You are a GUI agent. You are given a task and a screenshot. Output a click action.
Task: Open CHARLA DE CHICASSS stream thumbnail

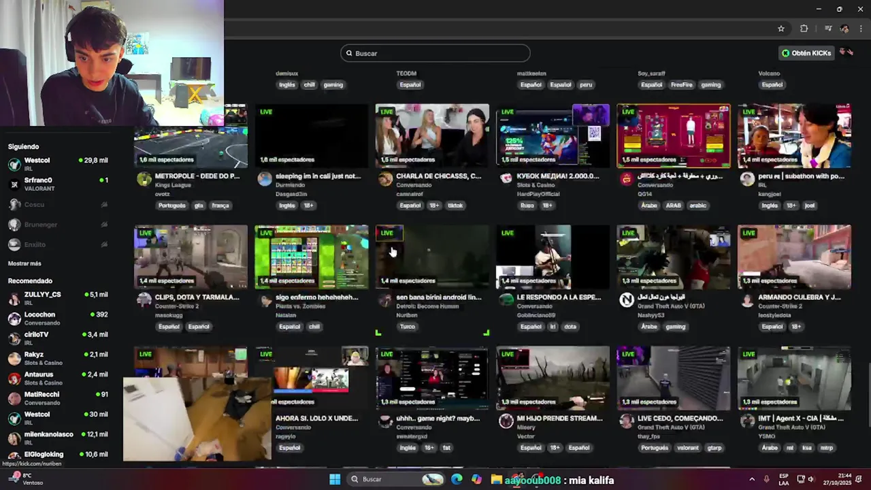[x=432, y=136]
